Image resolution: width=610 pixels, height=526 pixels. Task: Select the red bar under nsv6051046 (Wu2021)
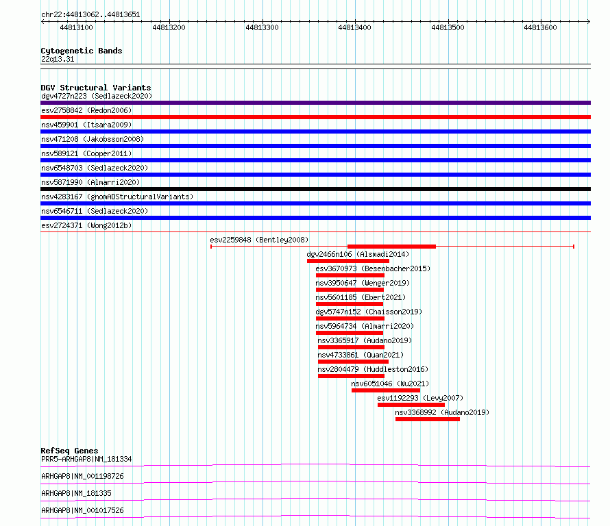coord(386,390)
